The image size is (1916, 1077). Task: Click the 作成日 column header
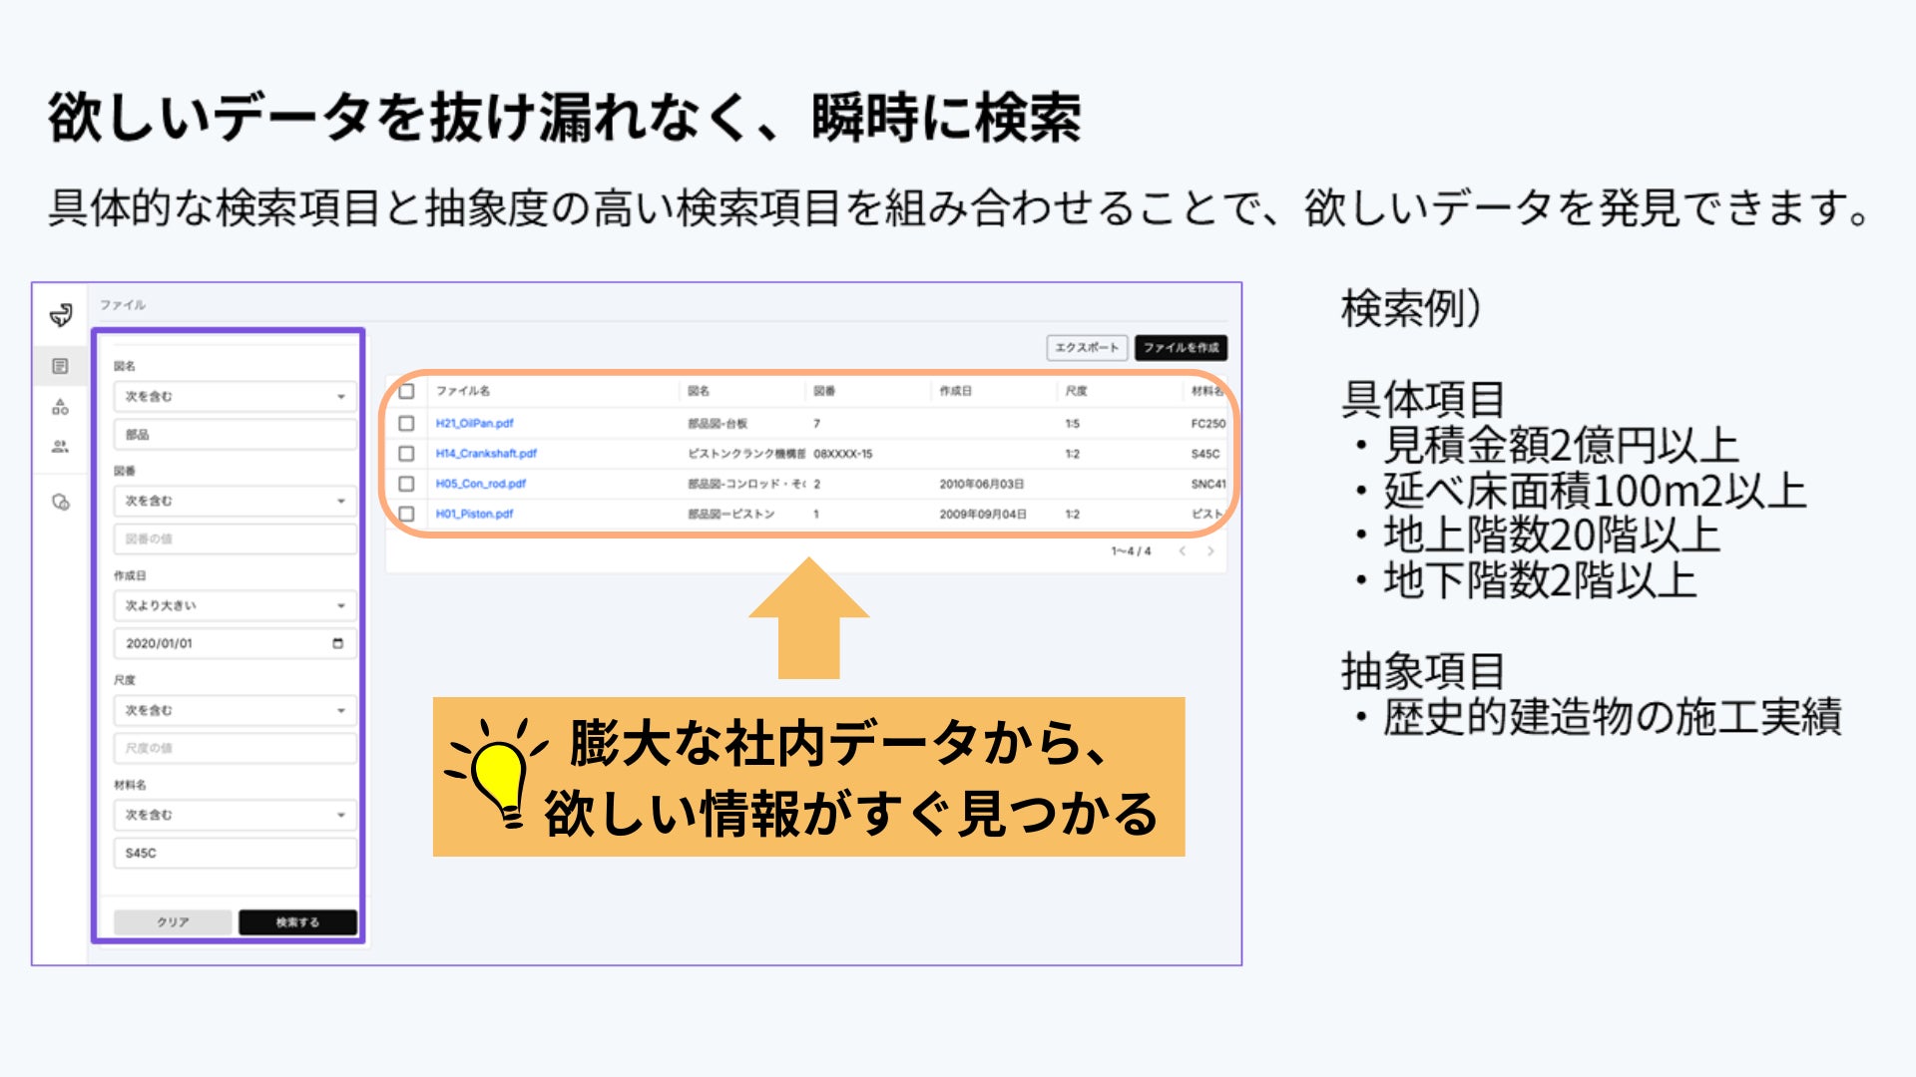955,391
